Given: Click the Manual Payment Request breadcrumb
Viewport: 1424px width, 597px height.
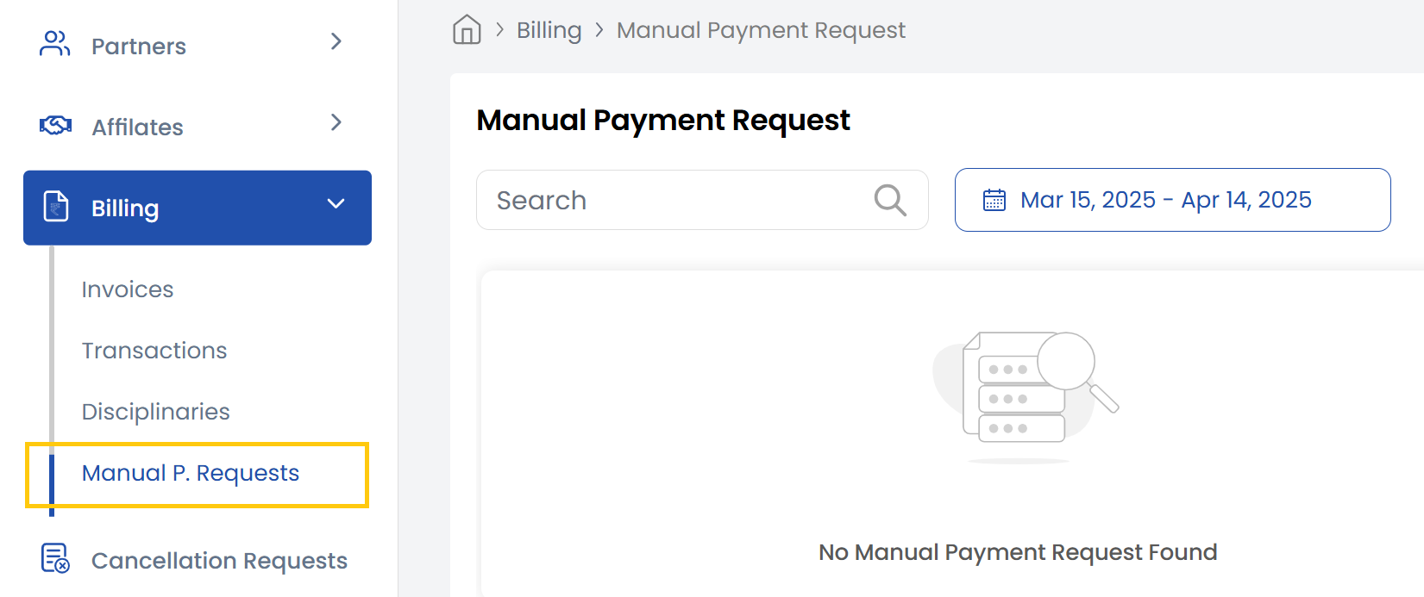Looking at the screenshot, I should [761, 29].
